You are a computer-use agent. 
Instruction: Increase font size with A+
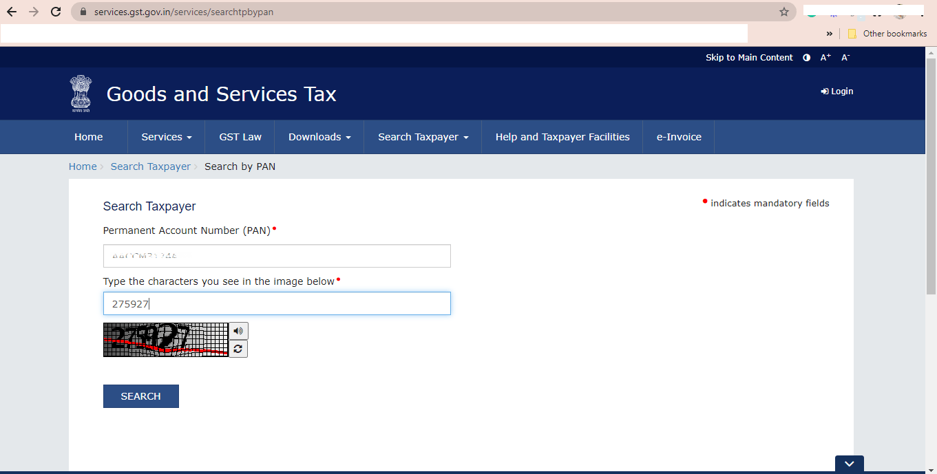[x=825, y=57]
